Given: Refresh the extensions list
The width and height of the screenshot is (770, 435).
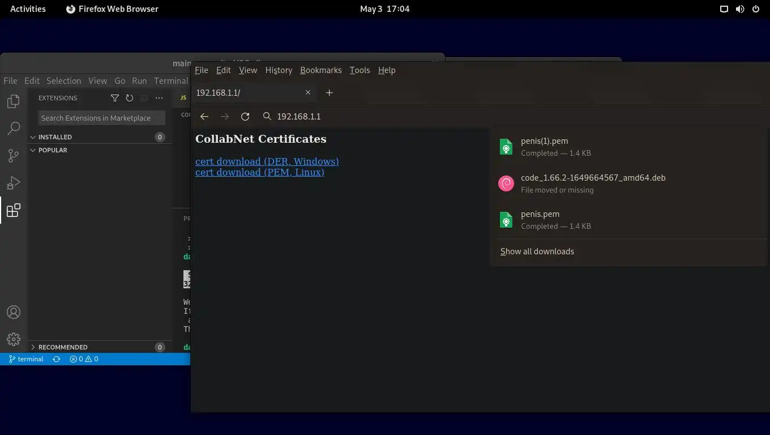Looking at the screenshot, I should (x=130, y=98).
